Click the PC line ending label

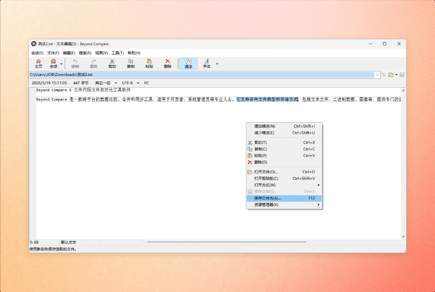pyautogui.click(x=146, y=83)
